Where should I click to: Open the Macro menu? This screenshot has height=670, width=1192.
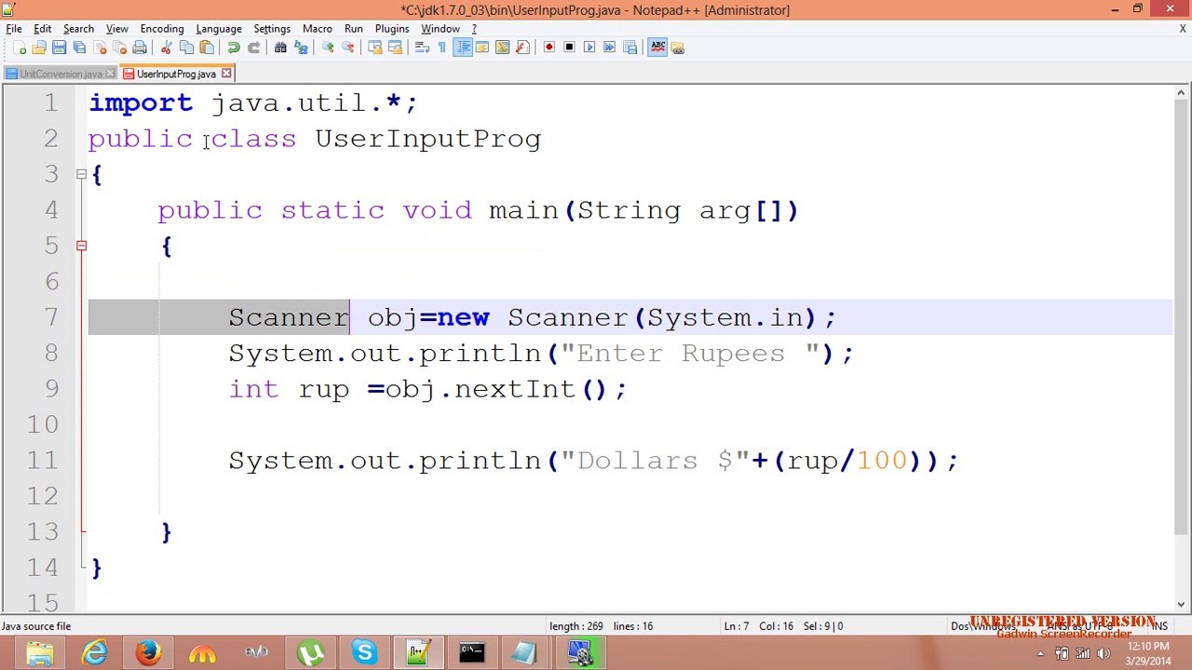pyautogui.click(x=318, y=29)
